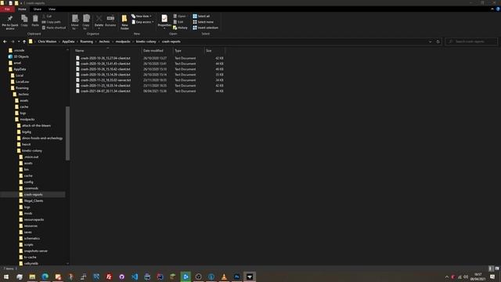Switch to details view icon in status bar
The height and width of the screenshot is (282, 501).
[491, 269]
